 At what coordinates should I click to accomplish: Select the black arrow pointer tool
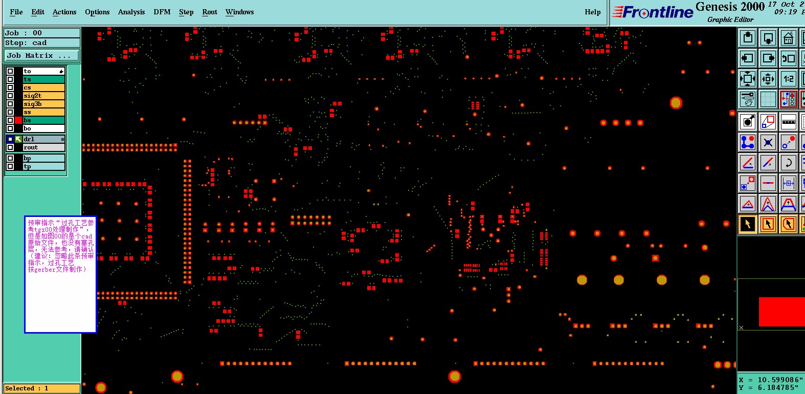pos(748,224)
